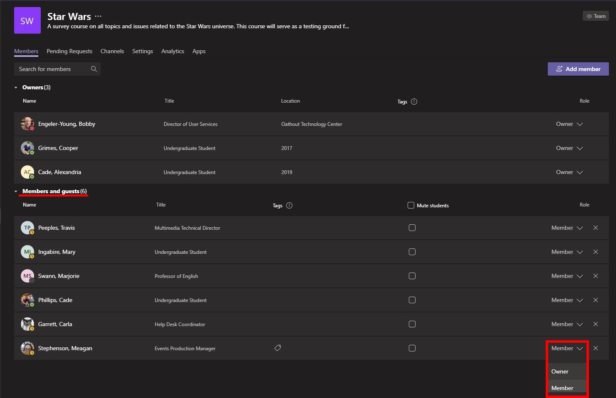The image size is (616, 398).
Task: Mute Peeples, Travis using his checkbox
Action: (x=412, y=228)
